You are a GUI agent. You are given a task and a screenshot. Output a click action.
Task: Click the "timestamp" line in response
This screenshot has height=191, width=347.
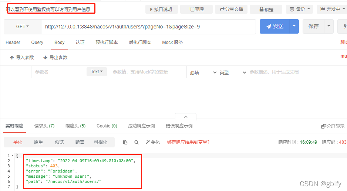pos(81,161)
